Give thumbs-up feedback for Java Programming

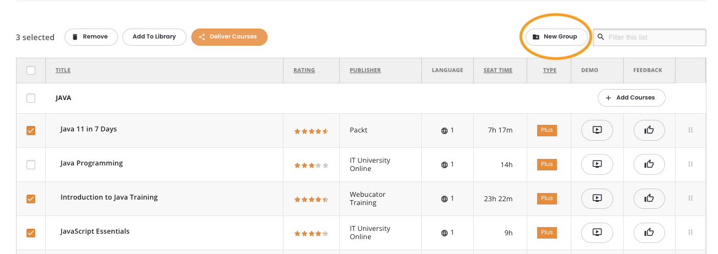click(649, 164)
